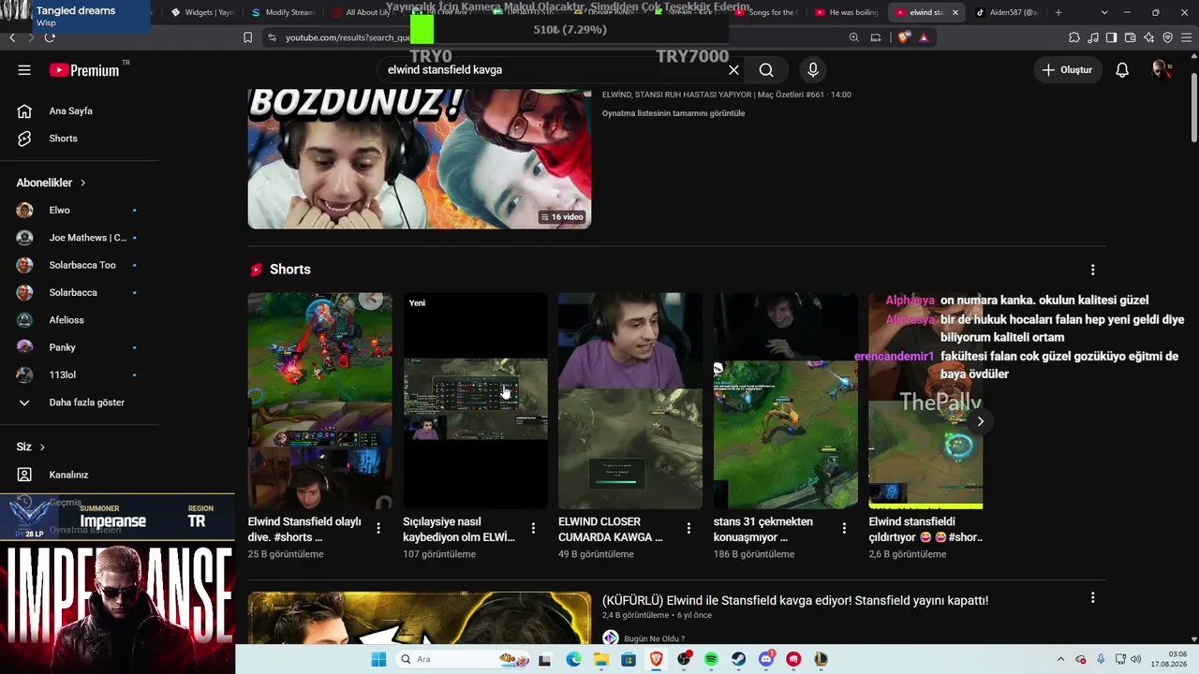1199x674 pixels.
Task: Click the Oluştur create button
Action: 1068,70
